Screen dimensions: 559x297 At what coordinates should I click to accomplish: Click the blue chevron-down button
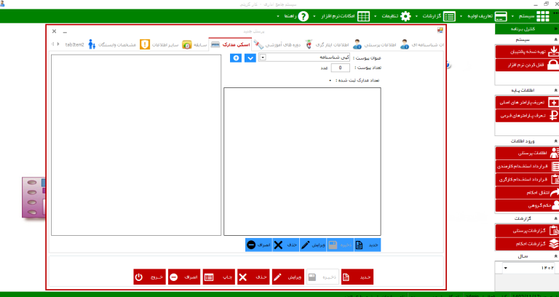(x=250, y=57)
